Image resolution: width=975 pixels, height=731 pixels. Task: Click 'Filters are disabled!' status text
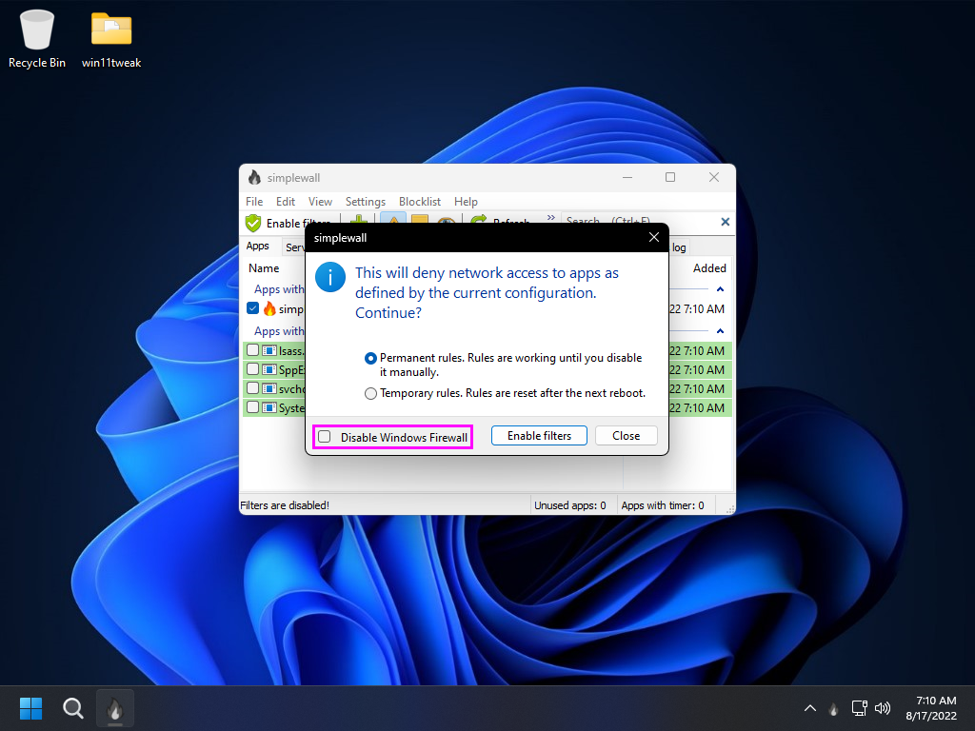pos(285,505)
